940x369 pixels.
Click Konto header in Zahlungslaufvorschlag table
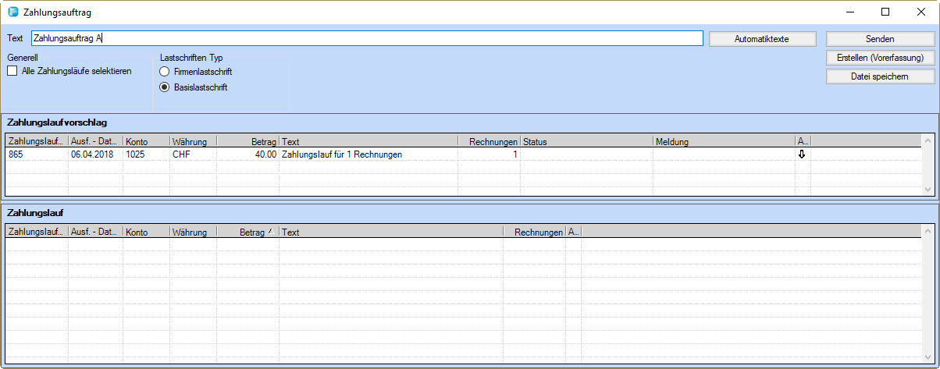coord(145,141)
